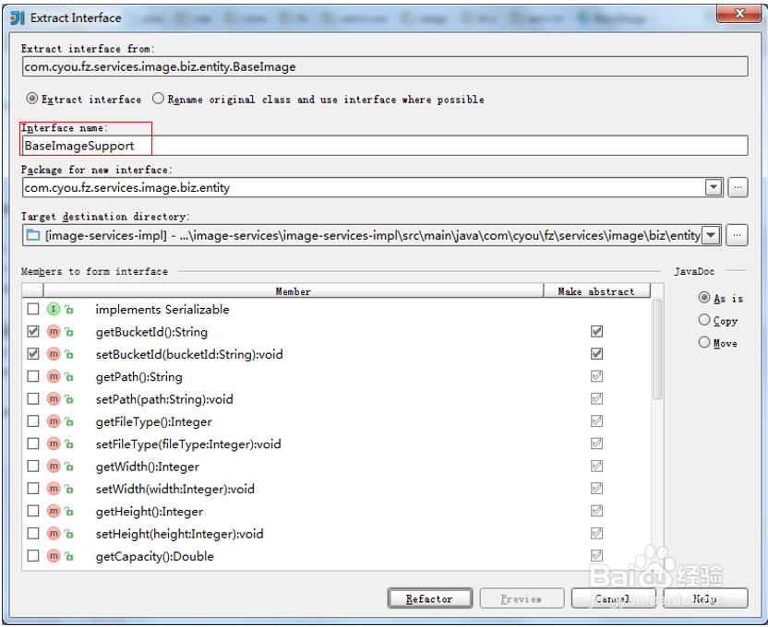Click the Member column header

294,291
